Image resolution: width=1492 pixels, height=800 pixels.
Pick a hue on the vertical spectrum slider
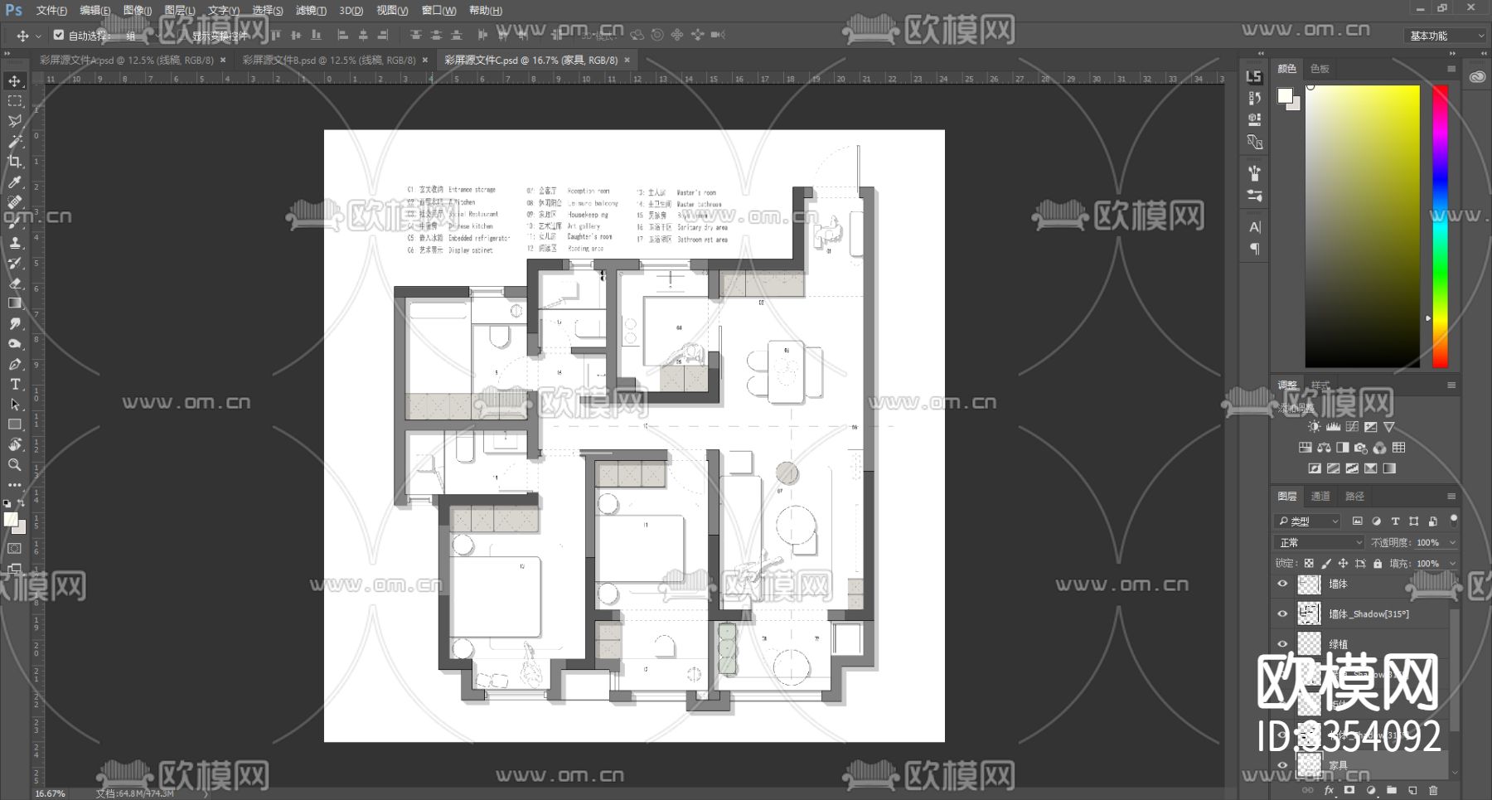point(1441,226)
